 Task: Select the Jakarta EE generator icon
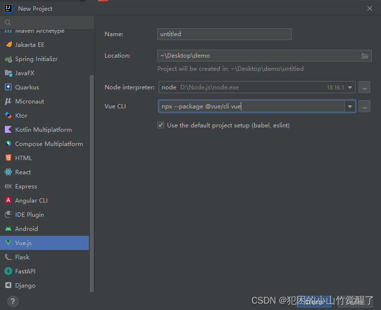pyautogui.click(x=8, y=44)
